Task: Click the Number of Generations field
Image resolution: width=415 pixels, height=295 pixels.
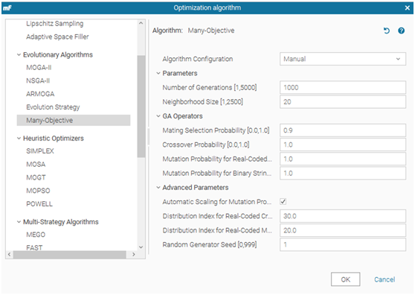Action: coord(343,87)
